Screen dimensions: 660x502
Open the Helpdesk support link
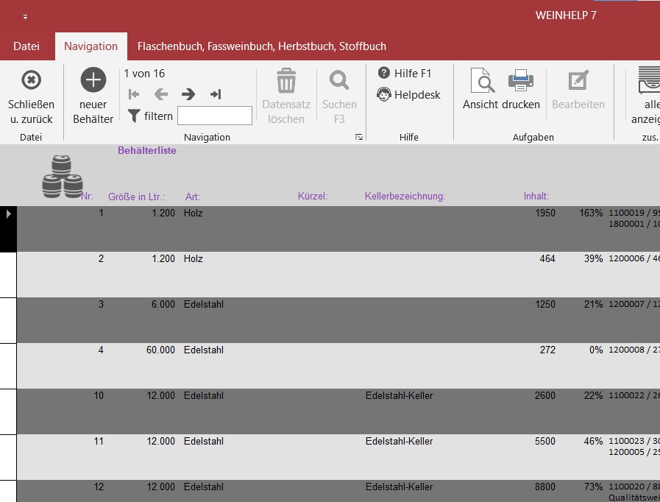tap(408, 94)
